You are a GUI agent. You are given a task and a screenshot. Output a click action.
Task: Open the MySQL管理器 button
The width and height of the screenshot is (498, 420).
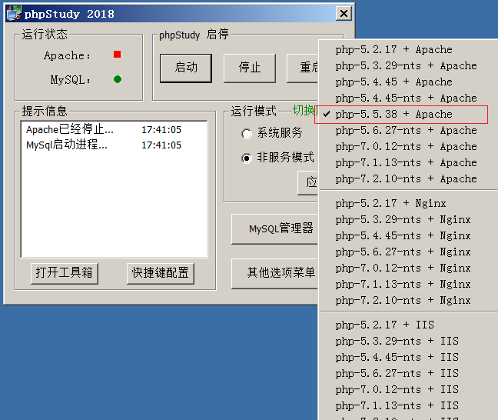[275, 229]
